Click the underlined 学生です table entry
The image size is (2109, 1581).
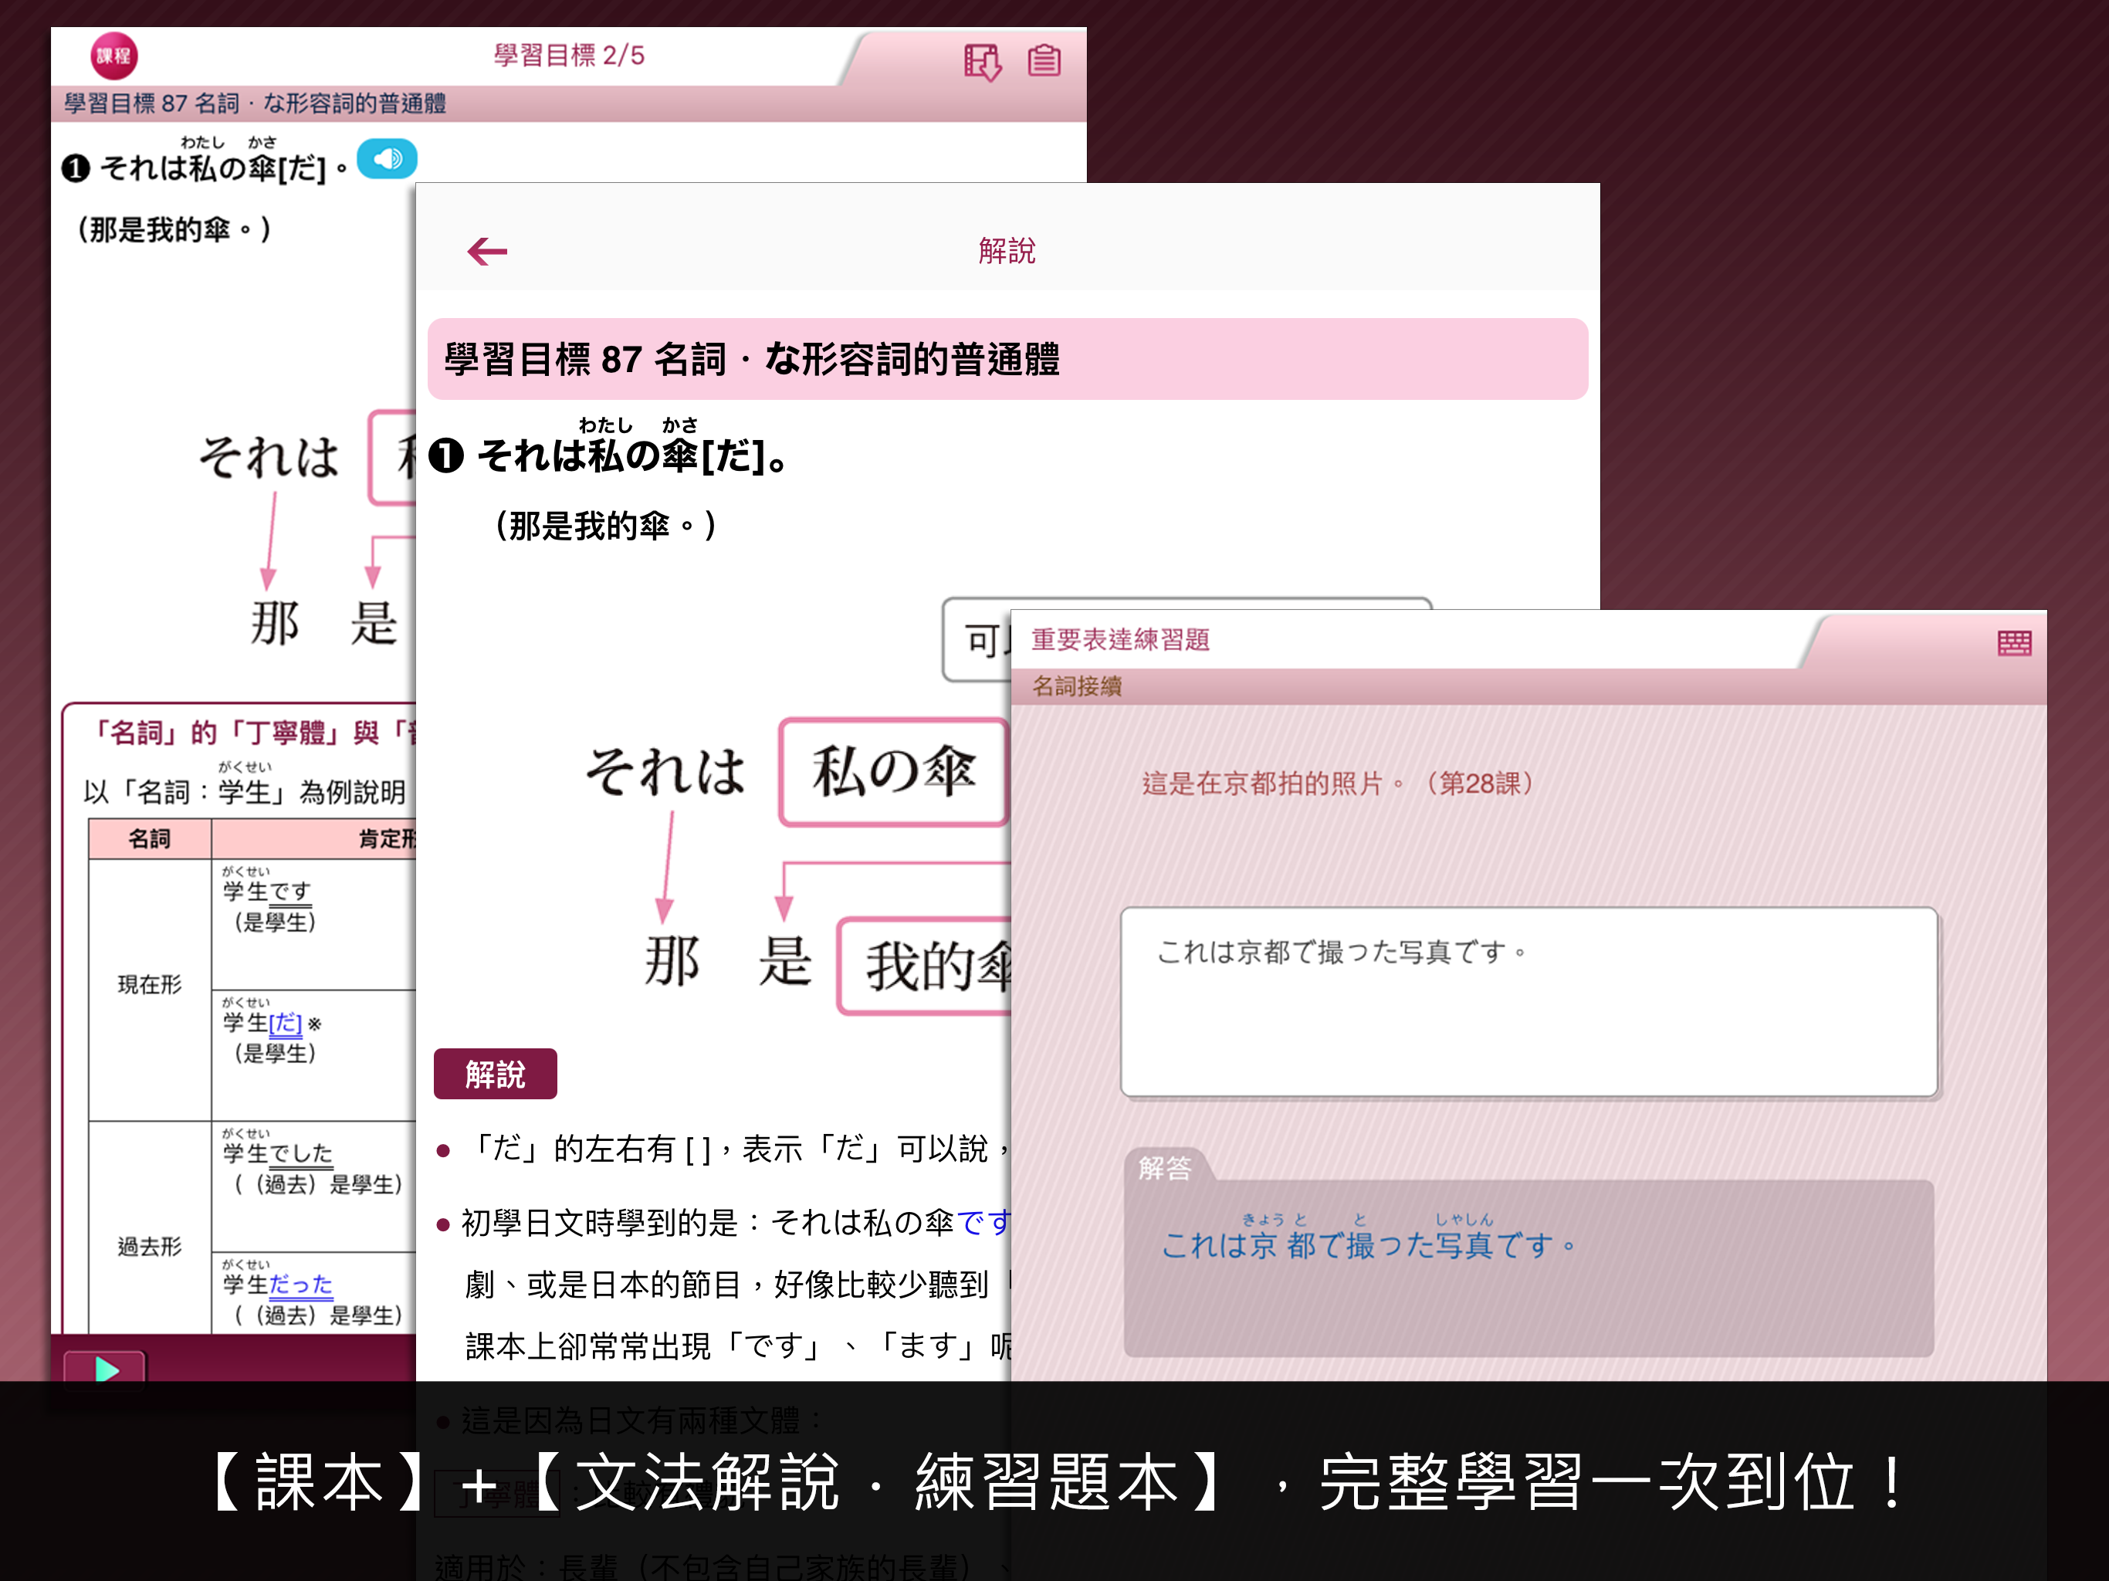tap(267, 892)
